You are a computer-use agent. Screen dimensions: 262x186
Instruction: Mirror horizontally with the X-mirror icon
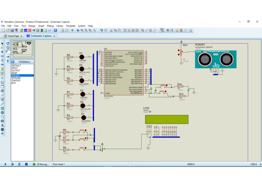tap(8, 57)
